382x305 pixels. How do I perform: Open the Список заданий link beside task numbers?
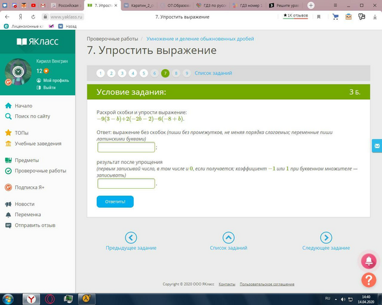(x=213, y=73)
